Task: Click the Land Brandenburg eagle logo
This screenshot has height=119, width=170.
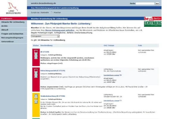Action: click(x=13, y=8)
